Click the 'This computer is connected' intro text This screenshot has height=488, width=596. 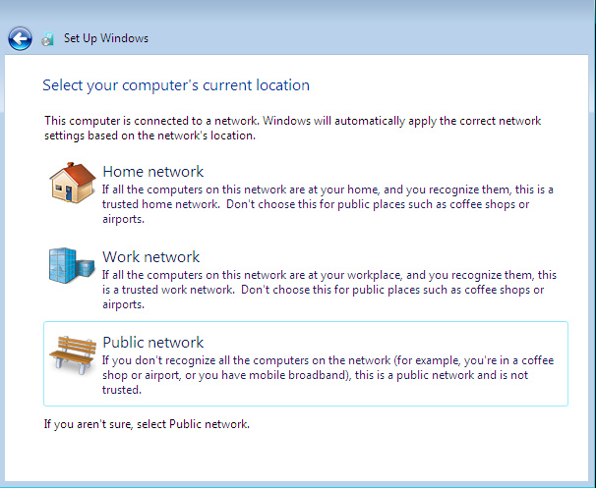(x=293, y=128)
